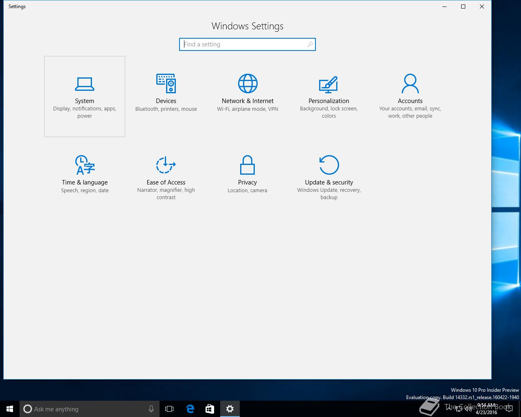Click the Accounts label

pyautogui.click(x=410, y=101)
